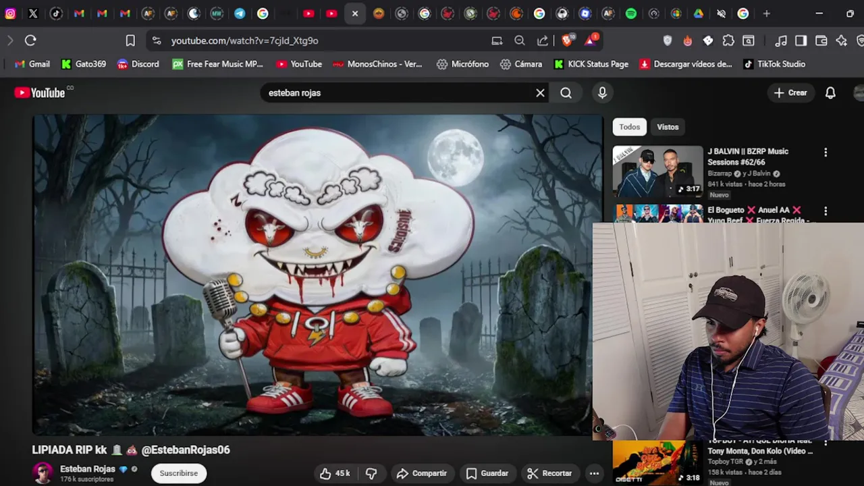Go to YouTube home via logo
This screenshot has height=486, width=864.
pyautogui.click(x=40, y=92)
